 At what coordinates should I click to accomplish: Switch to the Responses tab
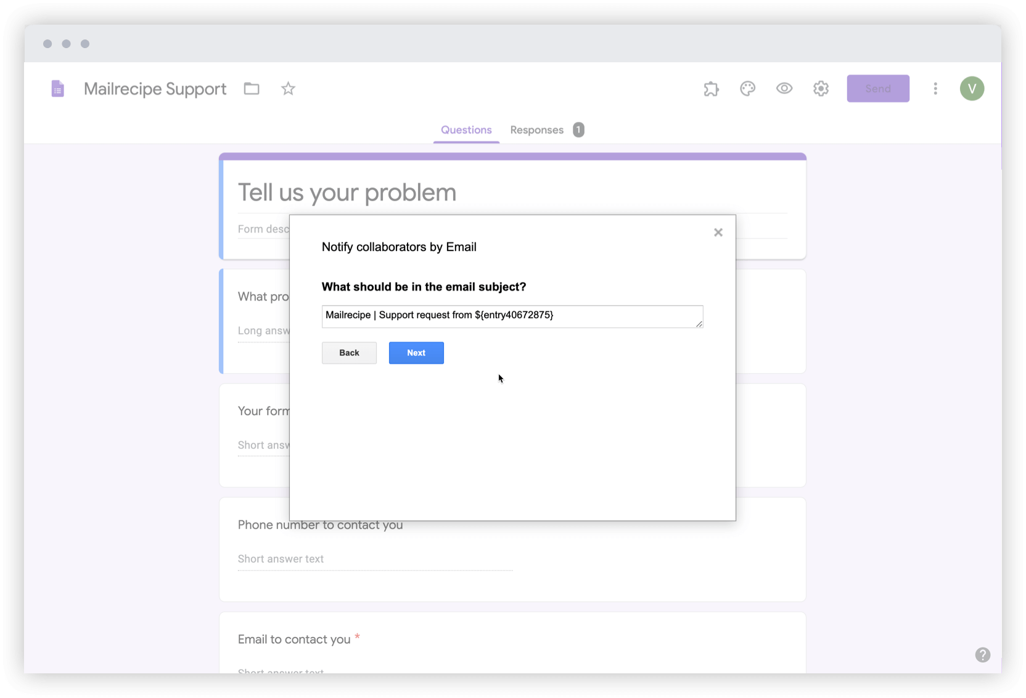(x=536, y=129)
